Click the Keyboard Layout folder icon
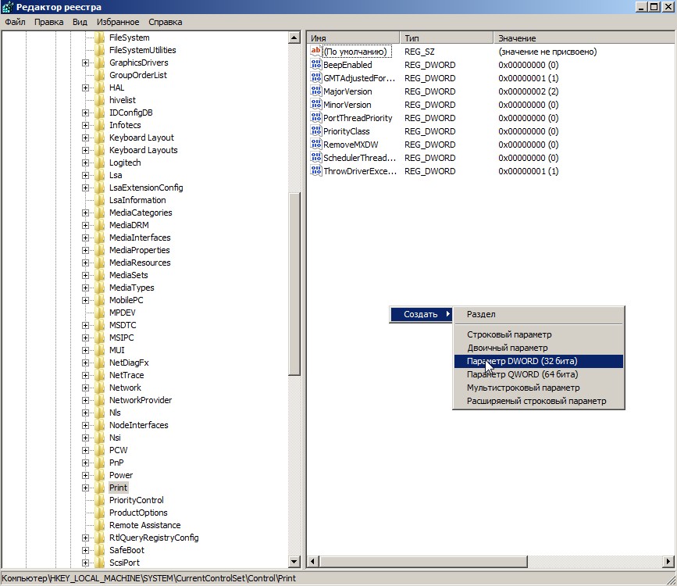 99,138
